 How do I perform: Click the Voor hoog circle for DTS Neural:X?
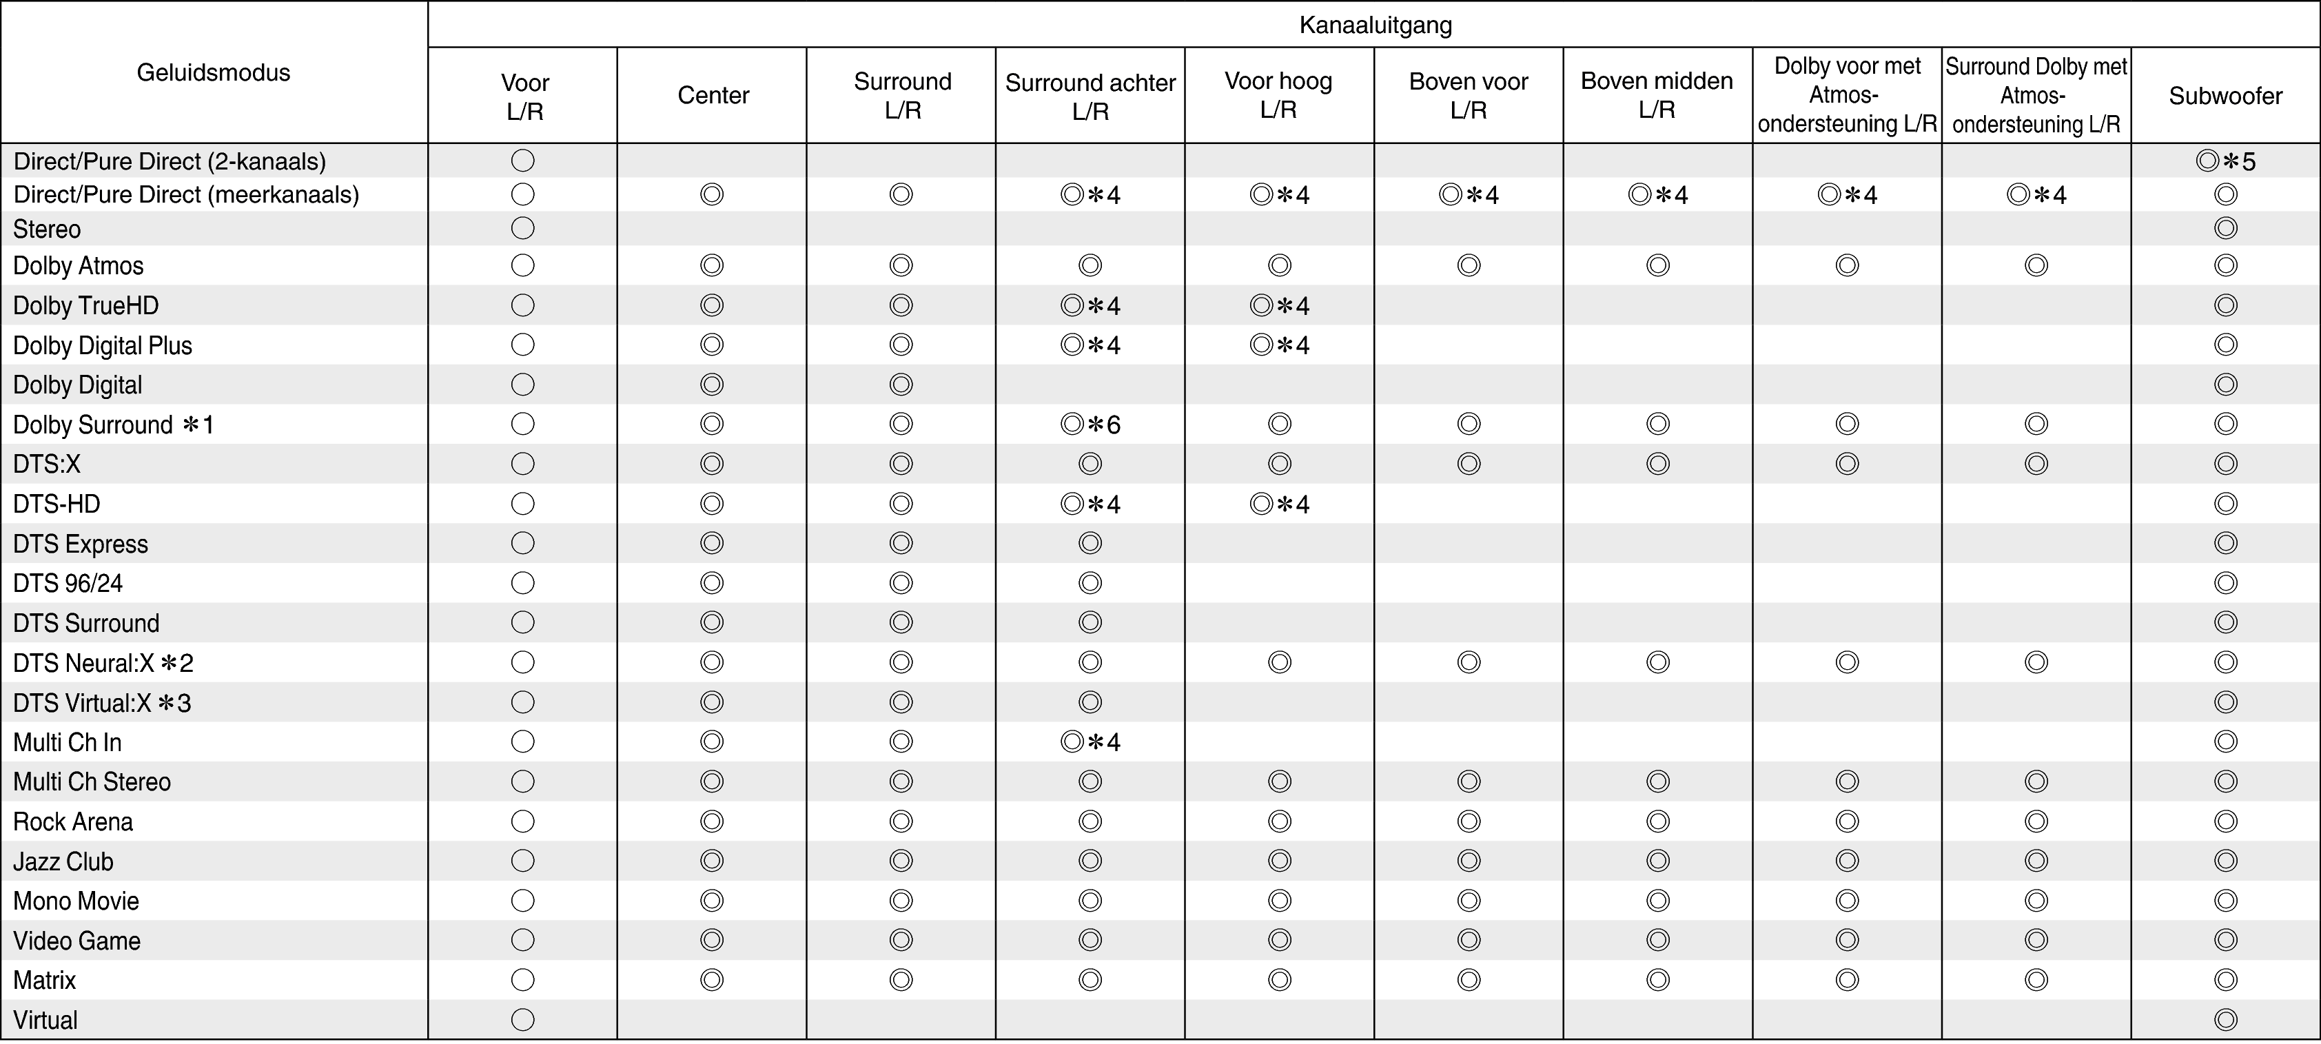1280,663
